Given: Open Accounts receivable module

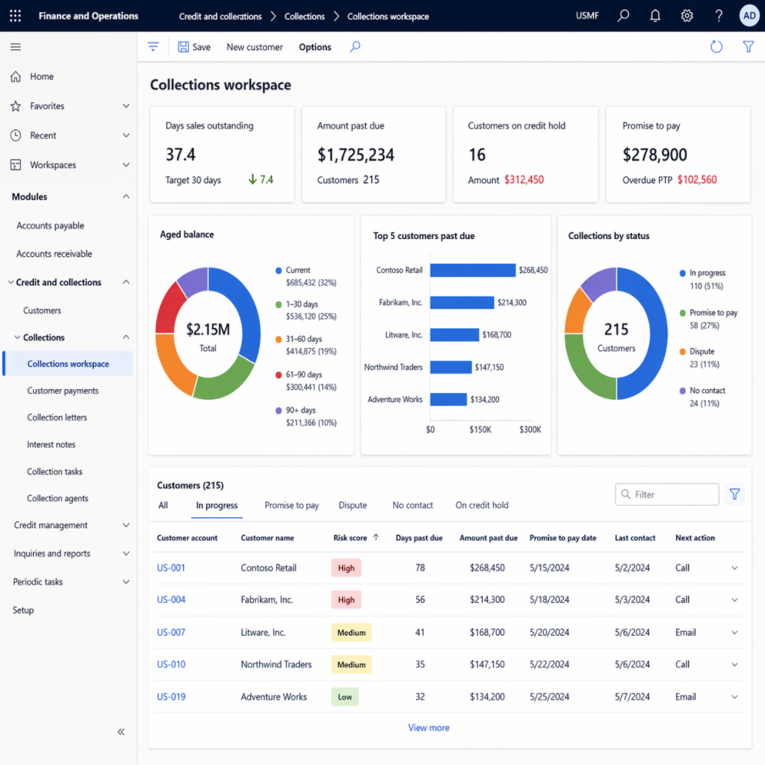Looking at the screenshot, I should (54, 254).
